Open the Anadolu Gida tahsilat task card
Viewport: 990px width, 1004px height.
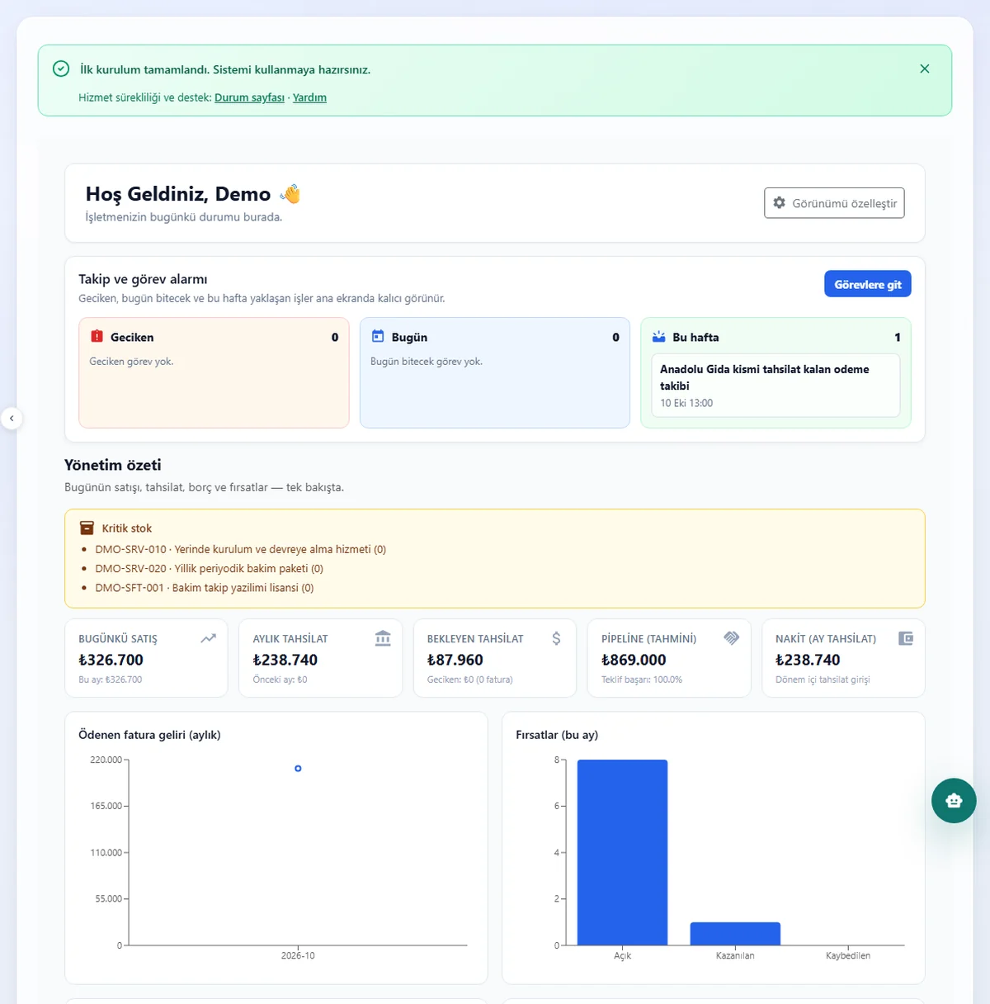point(775,386)
